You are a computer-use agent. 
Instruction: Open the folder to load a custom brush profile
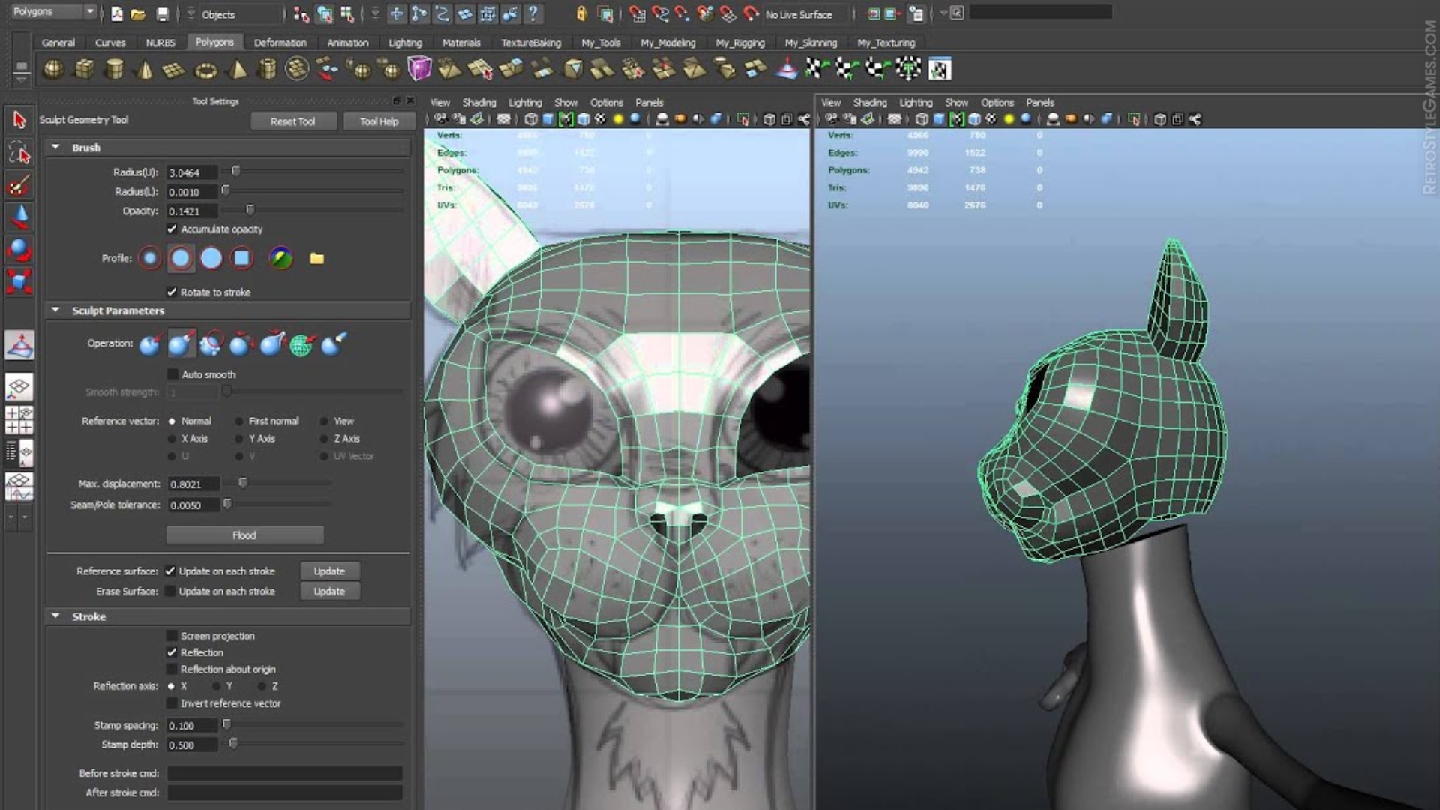coord(316,258)
